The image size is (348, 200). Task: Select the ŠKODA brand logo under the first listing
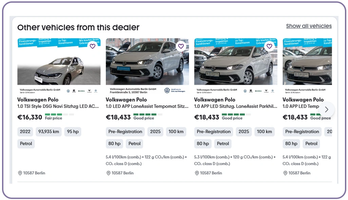tap(81, 91)
